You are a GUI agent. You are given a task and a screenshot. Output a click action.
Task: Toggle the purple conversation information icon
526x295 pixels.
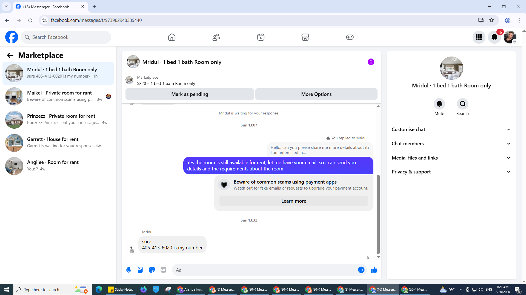(x=371, y=62)
